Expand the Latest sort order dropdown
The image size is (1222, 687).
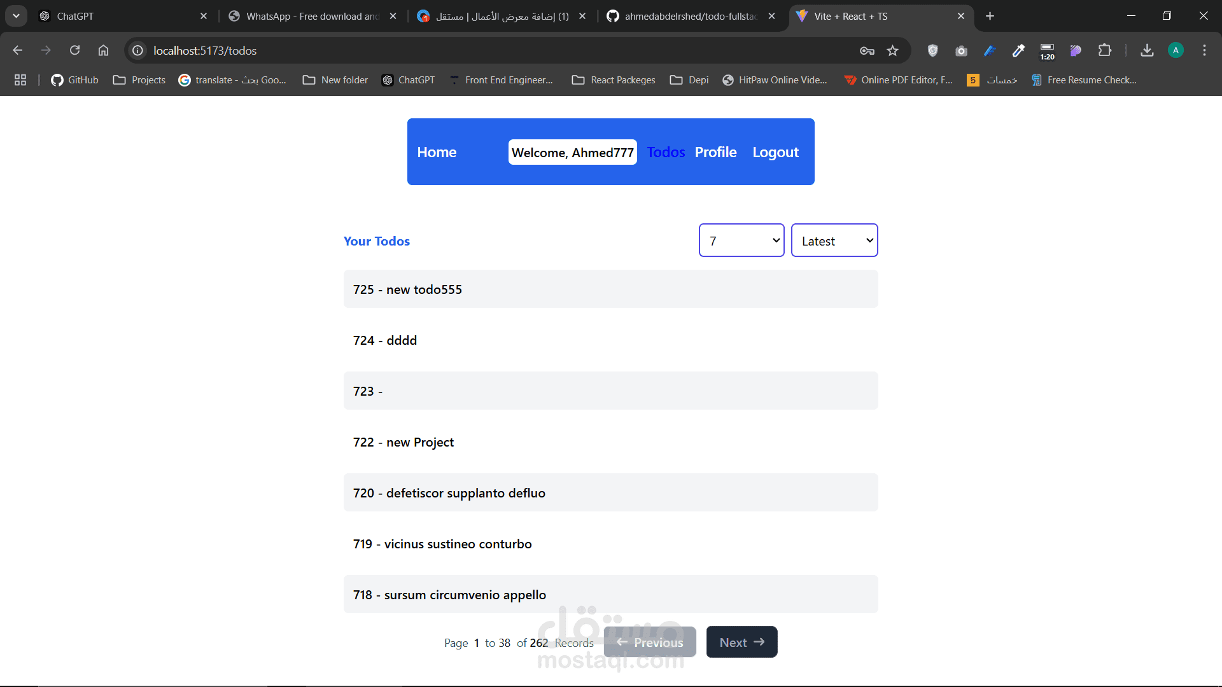[x=834, y=240]
